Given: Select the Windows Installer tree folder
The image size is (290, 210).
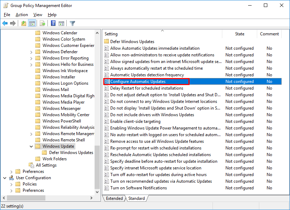Looking at the screenshot, I should (59, 77).
